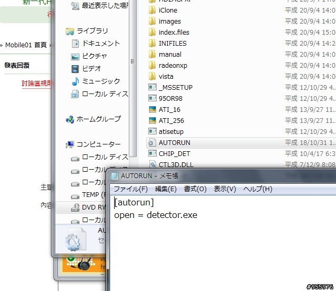This screenshot has width=336, height=291.
Task: Select the CTL3D.DLL file icon
Action: pyautogui.click(x=152, y=164)
